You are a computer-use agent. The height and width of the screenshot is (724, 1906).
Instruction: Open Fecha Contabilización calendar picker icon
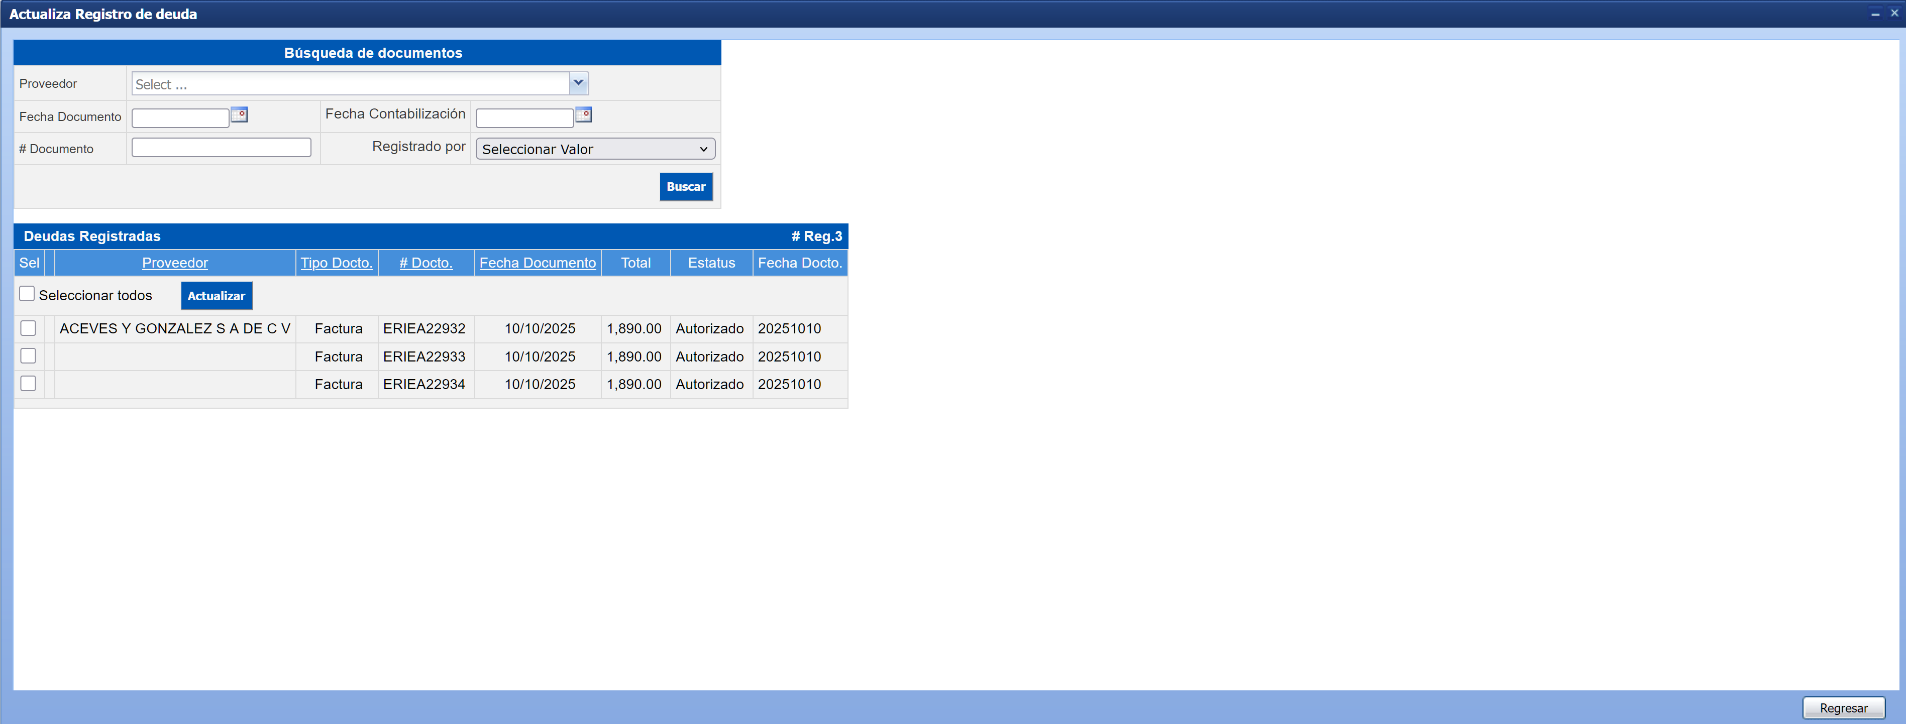583,114
